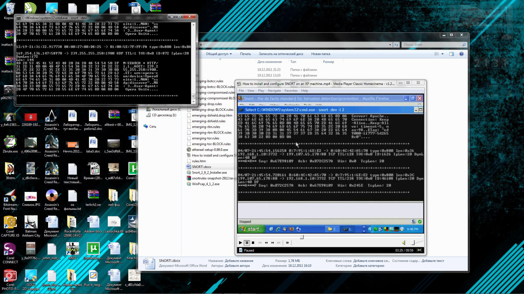
Task: Select Локальный диск (C:) in navigation pane
Action: [x=164, y=109]
